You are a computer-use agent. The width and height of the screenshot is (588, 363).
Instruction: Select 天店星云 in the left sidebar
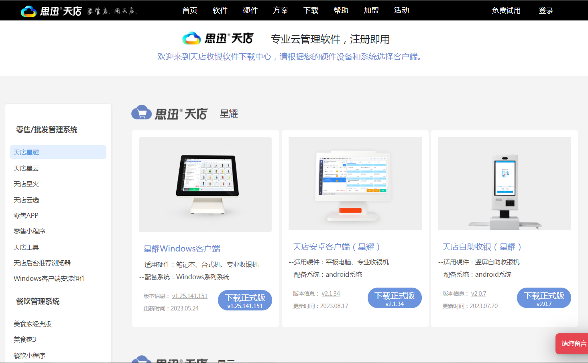26,168
